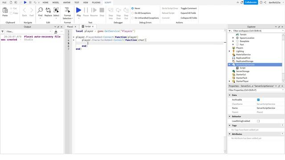Click Reload Script action
This screenshot has width=285, height=160.
point(168,13)
